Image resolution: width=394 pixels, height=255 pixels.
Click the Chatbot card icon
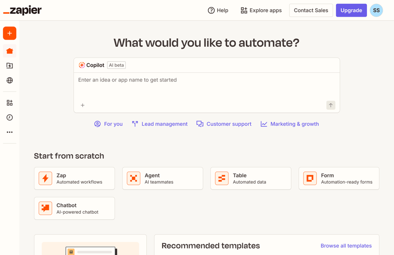(45, 208)
